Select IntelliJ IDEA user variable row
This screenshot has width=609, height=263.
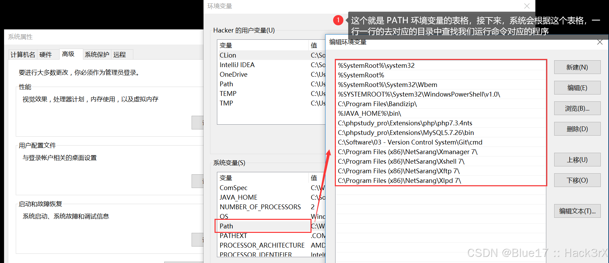tap(271, 65)
